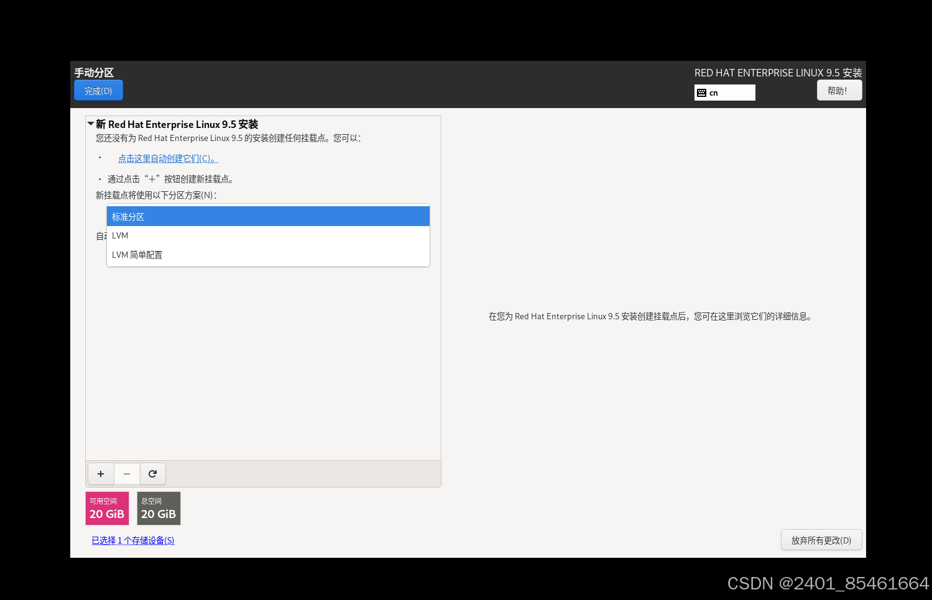Screen dimensions: 932x600
Task: Click the hint 通过点击“+”按钮创建新挂载点
Action: 170,179
